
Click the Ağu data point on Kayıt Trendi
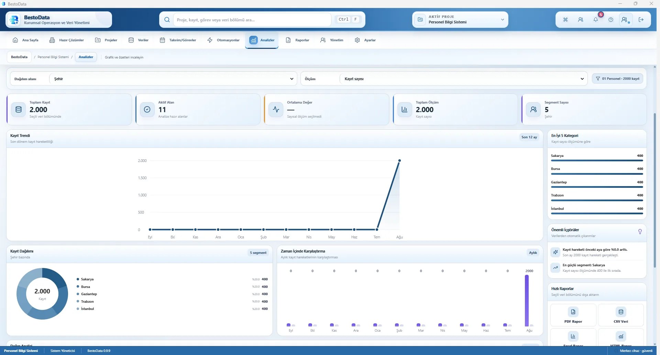399,161
